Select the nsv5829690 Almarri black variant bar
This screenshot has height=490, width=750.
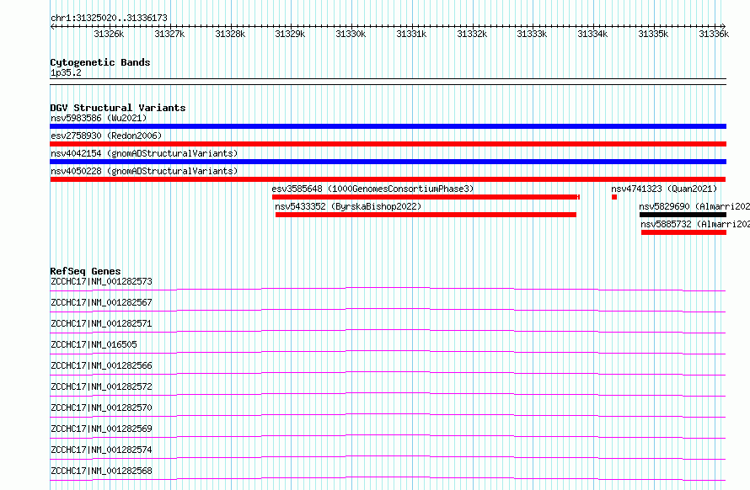tap(683, 215)
